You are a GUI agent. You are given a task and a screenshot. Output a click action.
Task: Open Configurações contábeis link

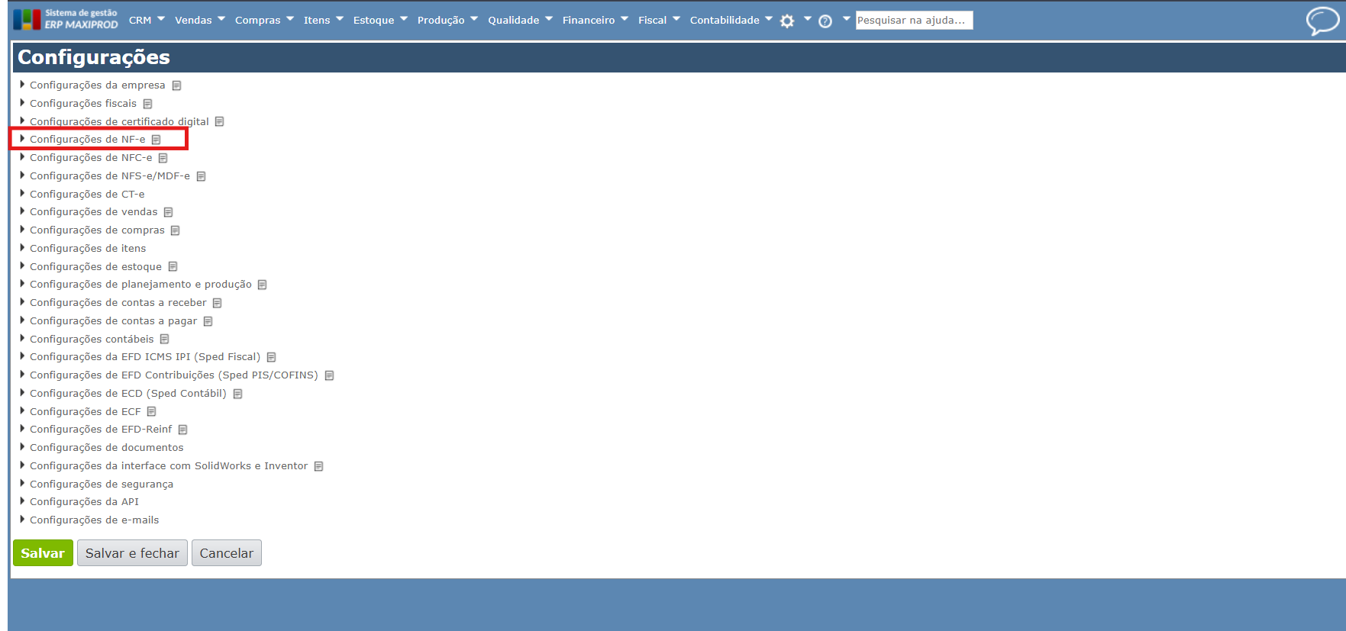coord(92,340)
